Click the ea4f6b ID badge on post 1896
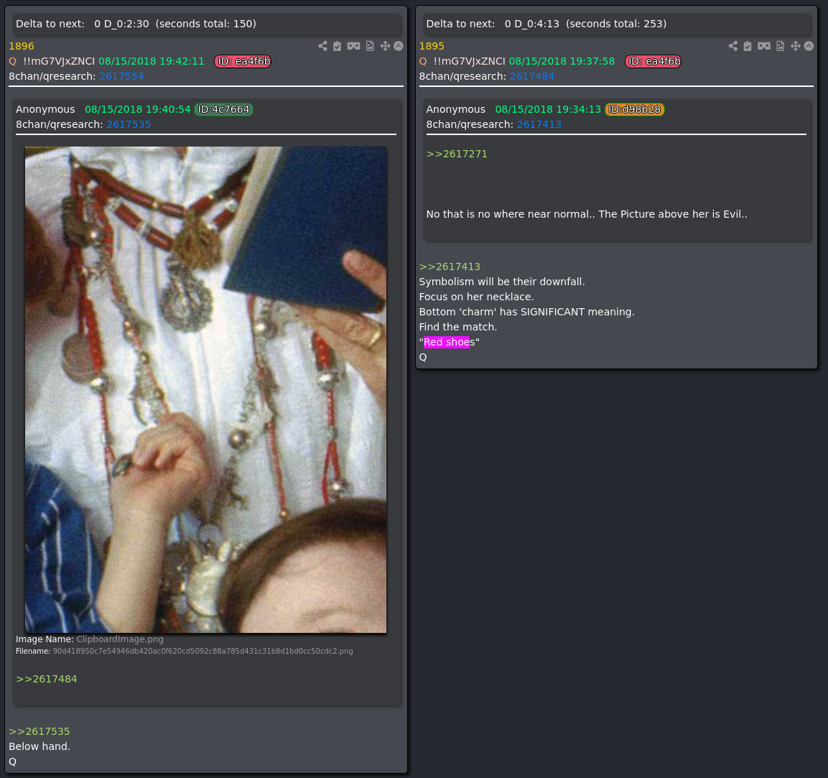The height and width of the screenshot is (778, 828). [x=243, y=61]
